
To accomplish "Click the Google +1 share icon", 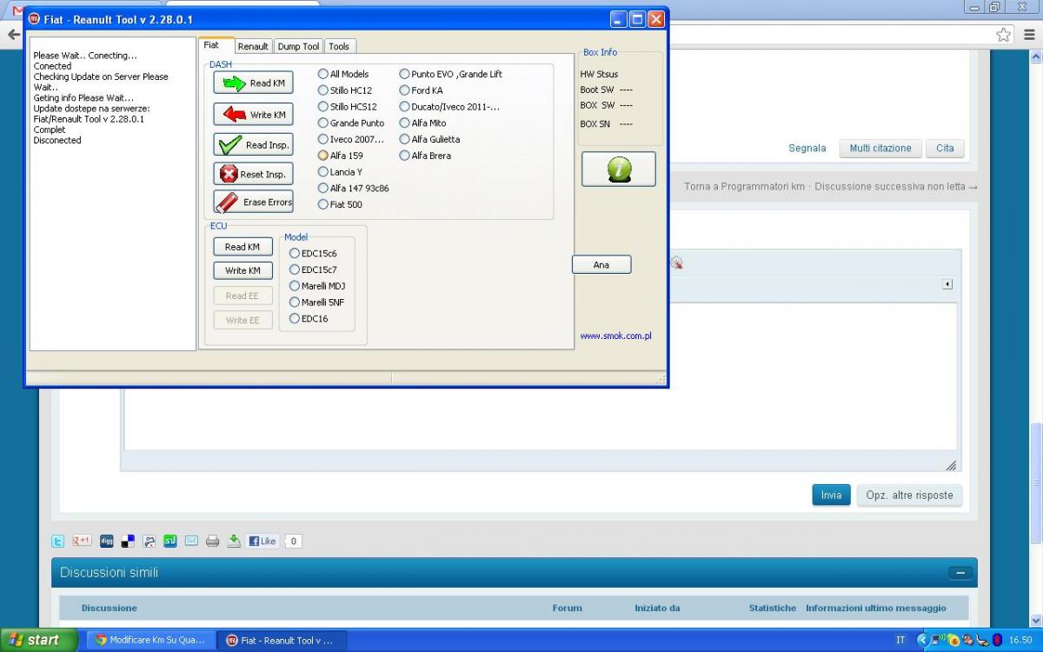I will click(x=82, y=541).
